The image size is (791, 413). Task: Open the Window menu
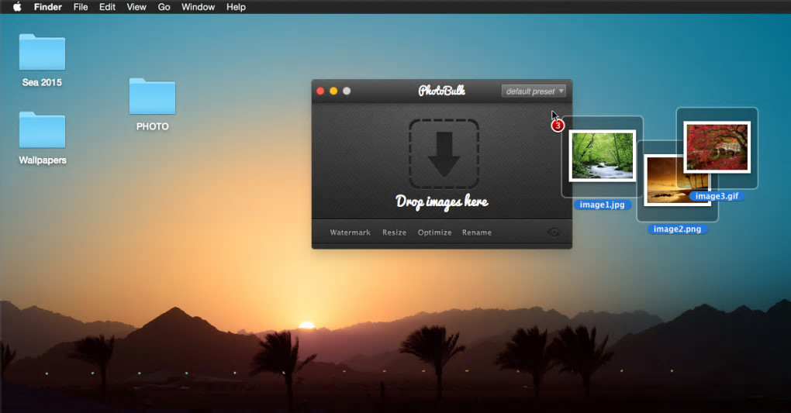[x=199, y=7]
